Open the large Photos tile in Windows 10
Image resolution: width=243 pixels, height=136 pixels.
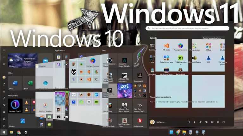click(x=23, y=121)
